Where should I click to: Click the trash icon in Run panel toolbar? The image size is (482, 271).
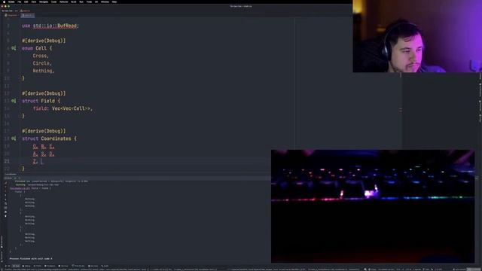click(x=5, y=215)
